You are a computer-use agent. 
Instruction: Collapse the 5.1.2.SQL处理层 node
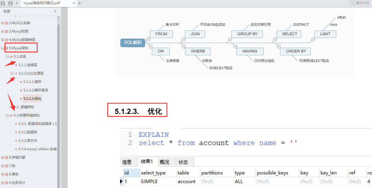[x=12, y=73]
